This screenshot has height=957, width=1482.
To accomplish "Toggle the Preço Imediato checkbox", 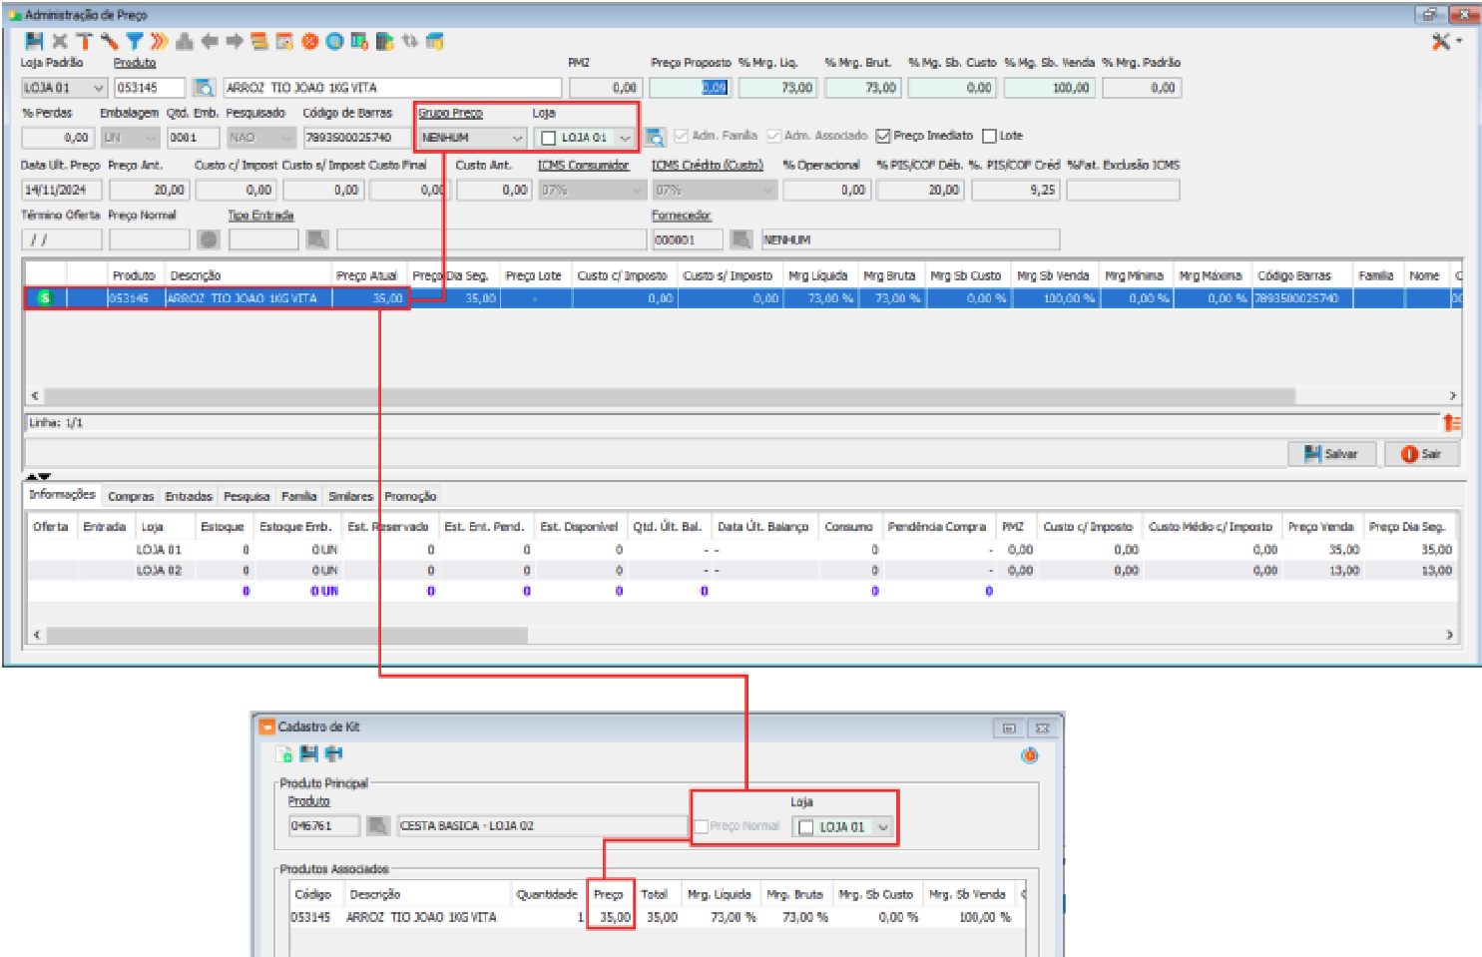I will click(883, 136).
